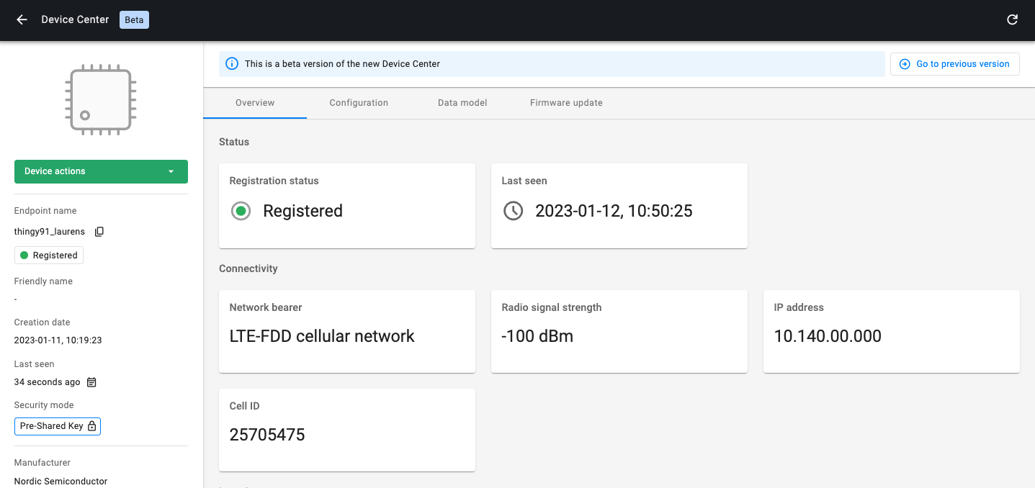Viewport: 1035px width, 488px height.
Task: Click the device chip illustration
Action: pos(101,100)
